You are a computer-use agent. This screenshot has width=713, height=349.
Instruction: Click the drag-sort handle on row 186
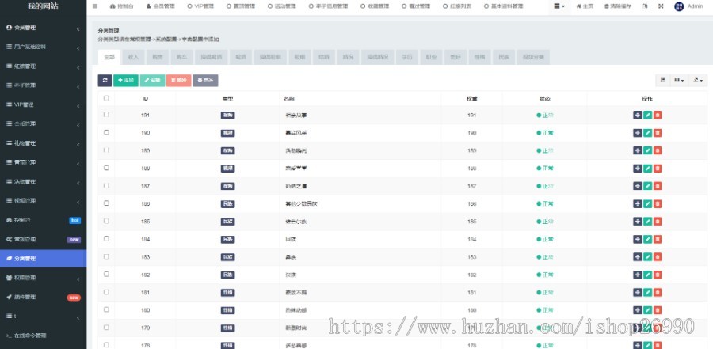pos(638,203)
